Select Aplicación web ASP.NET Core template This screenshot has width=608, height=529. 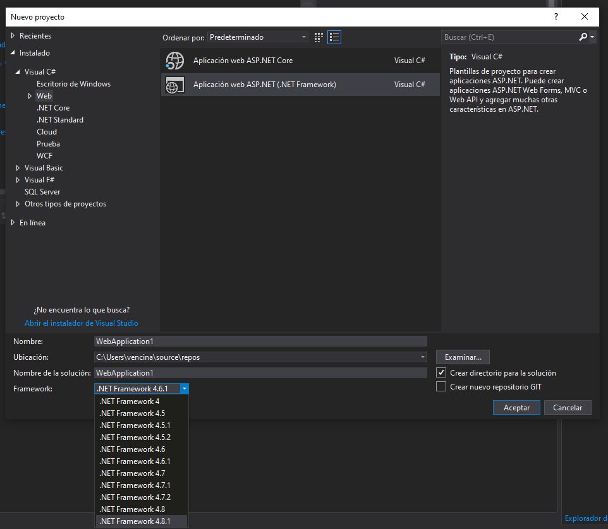point(300,61)
